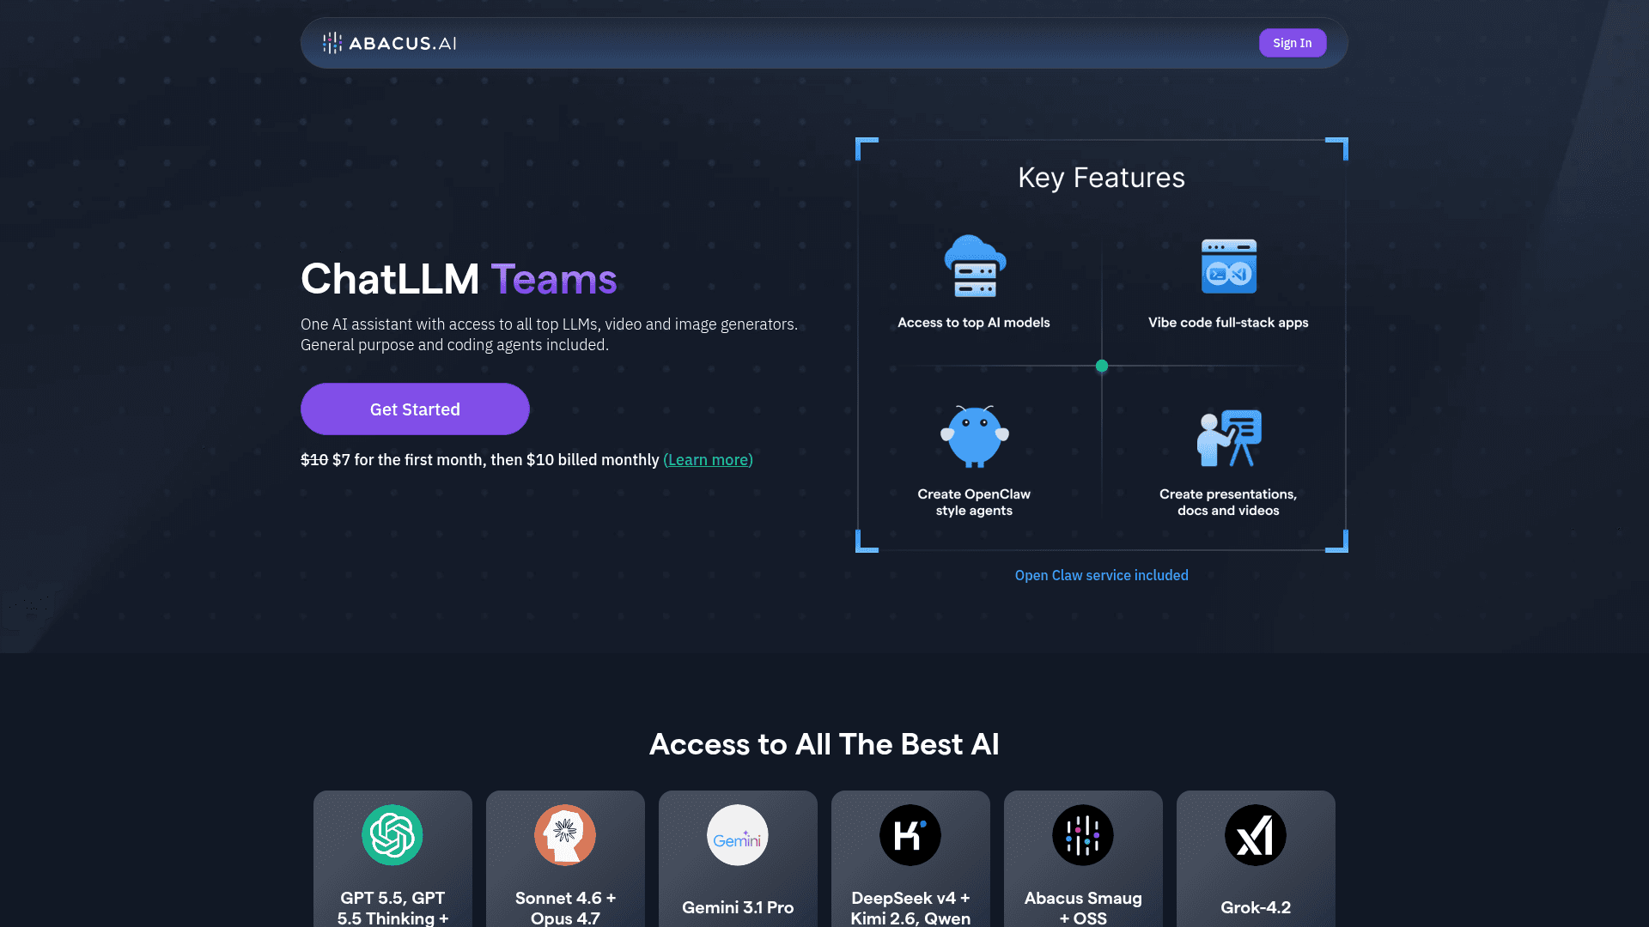Select 'Create presentations, docs and videos' label

tap(1228, 502)
